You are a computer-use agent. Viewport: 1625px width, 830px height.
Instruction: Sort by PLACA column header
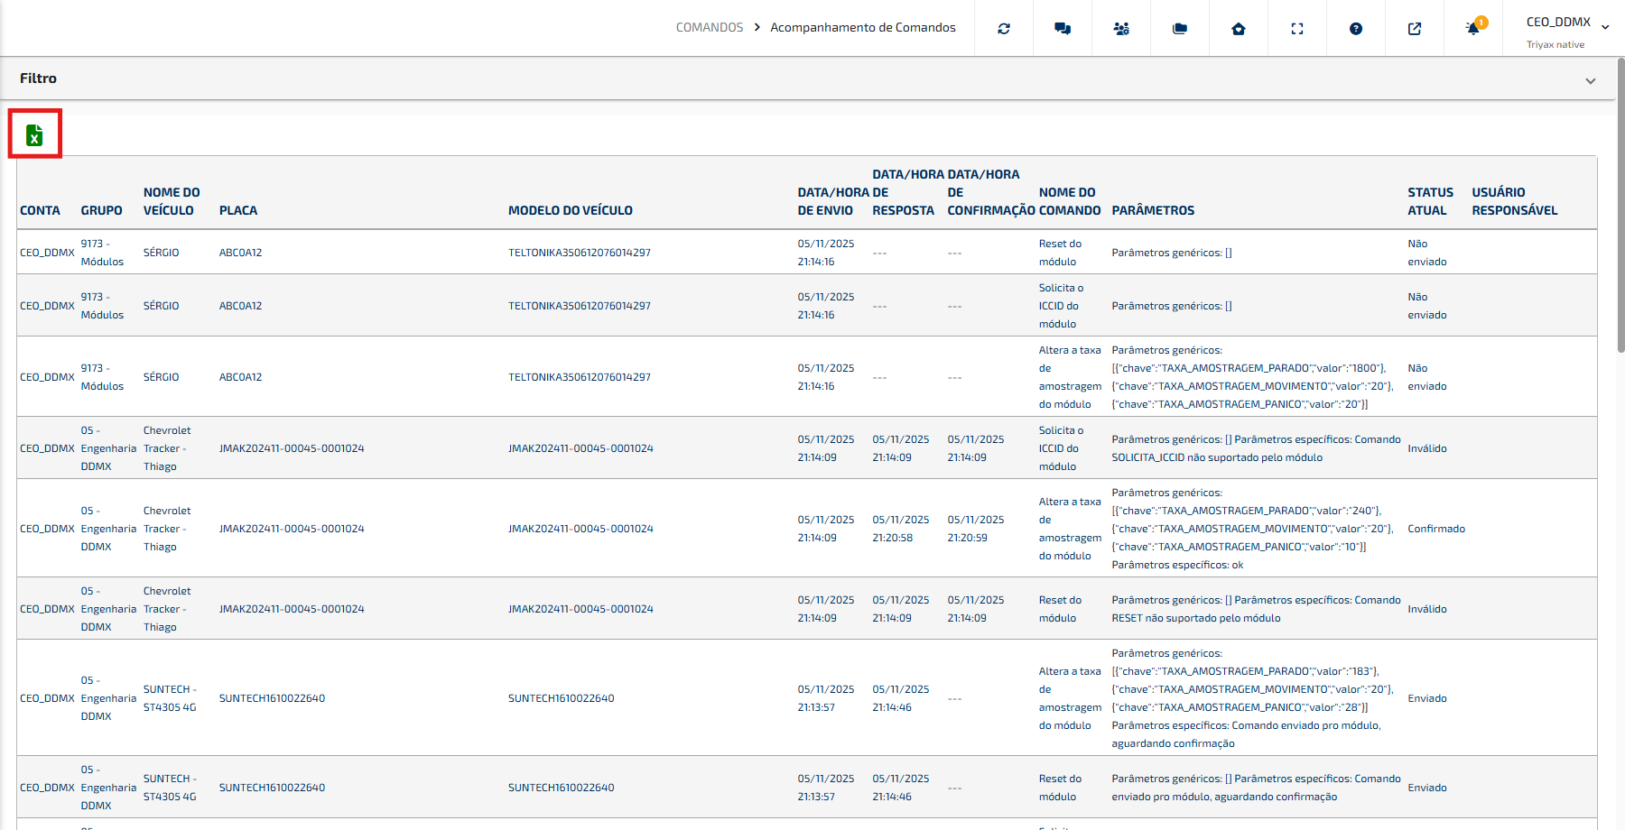click(238, 210)
